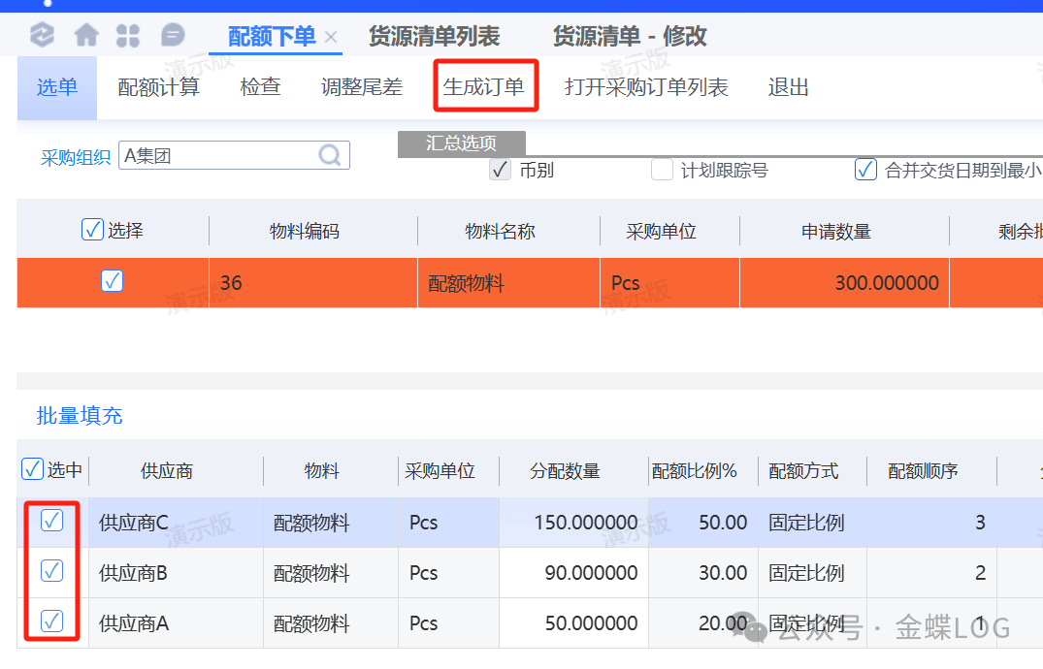
Task: Click the 采购组织 input field
Action: (218, 156)
